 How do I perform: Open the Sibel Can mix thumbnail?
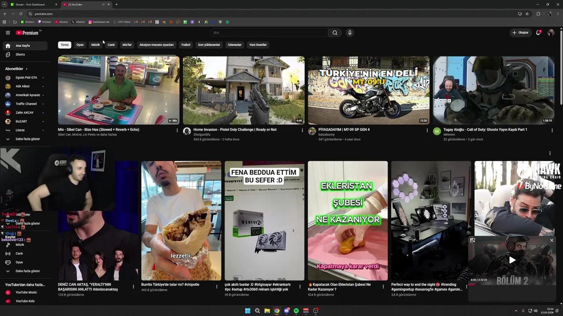coord(119,90)
